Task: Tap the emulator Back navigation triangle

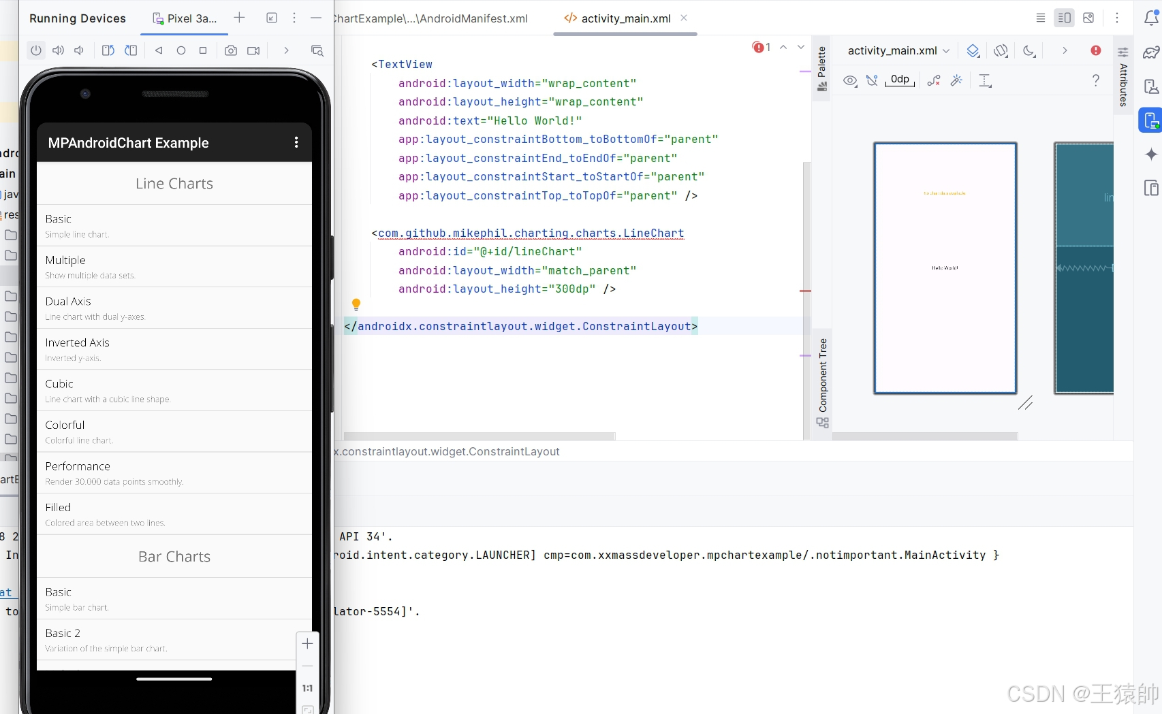Action: pos(159,50)
